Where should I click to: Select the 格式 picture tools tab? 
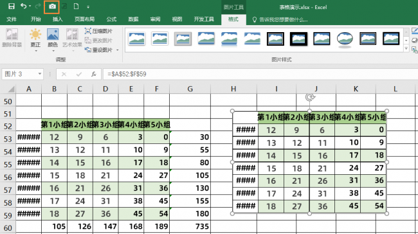click(x=233, y=19)
